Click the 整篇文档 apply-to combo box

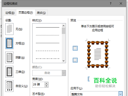click(x=97, y=94)
